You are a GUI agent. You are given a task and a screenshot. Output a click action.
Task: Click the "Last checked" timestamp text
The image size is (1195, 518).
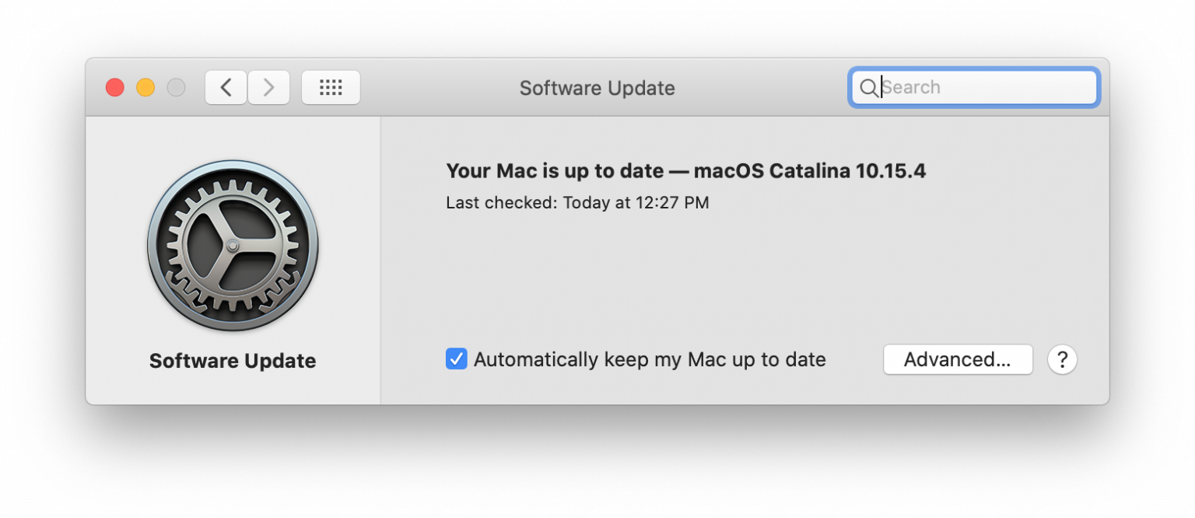tap(577, 202)
